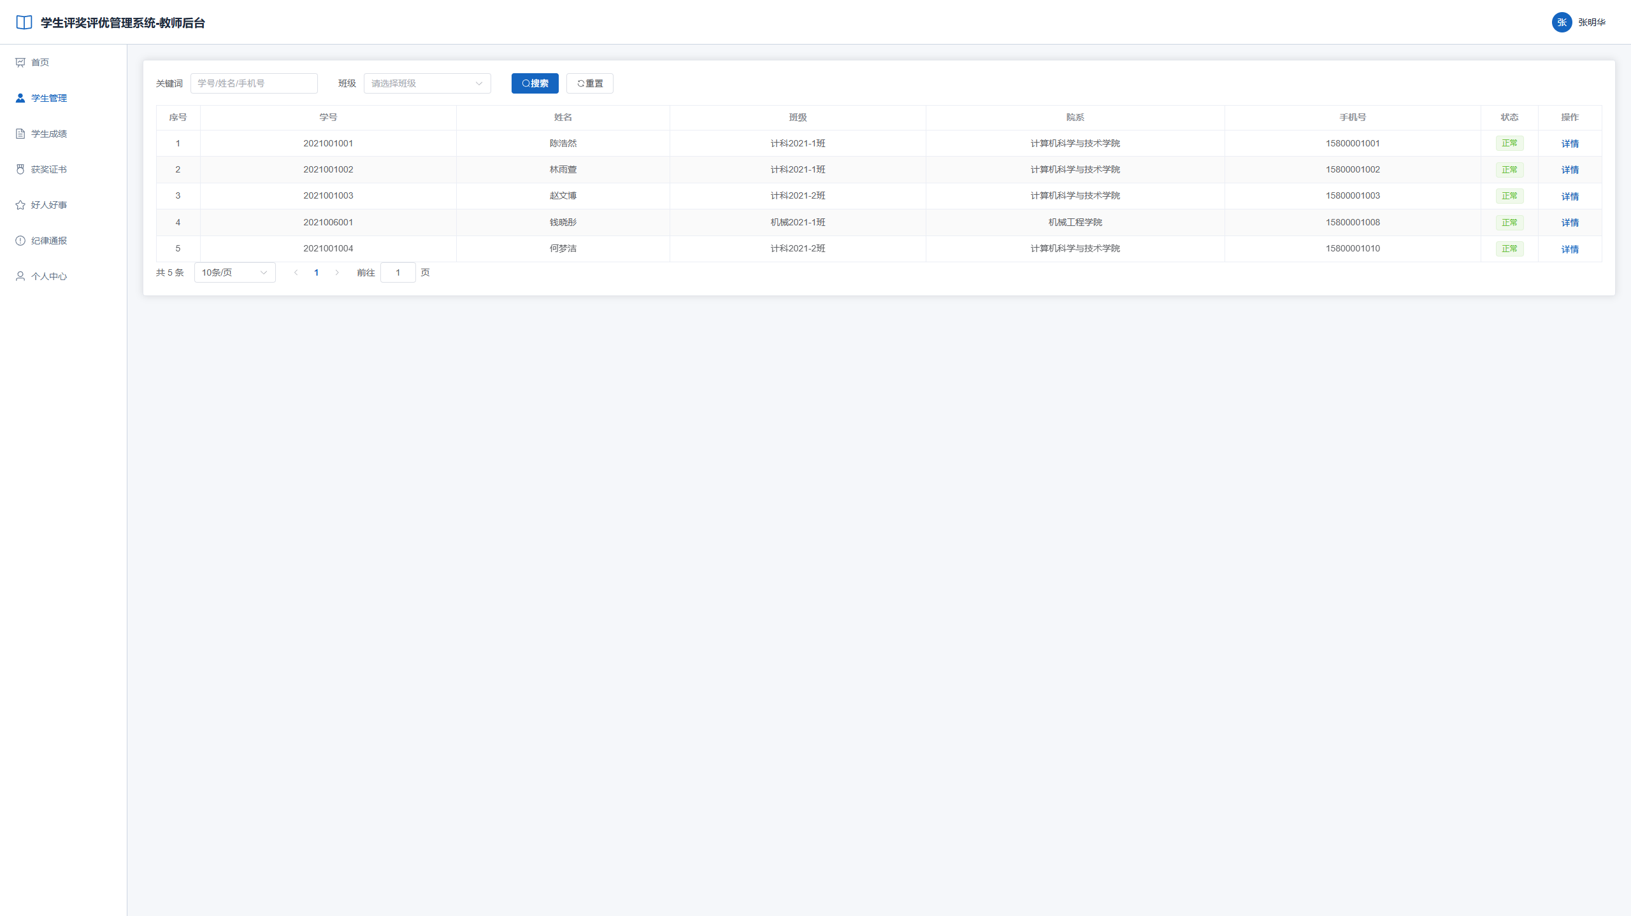
Task: Click the next page arrow
Action: [337, 272]
